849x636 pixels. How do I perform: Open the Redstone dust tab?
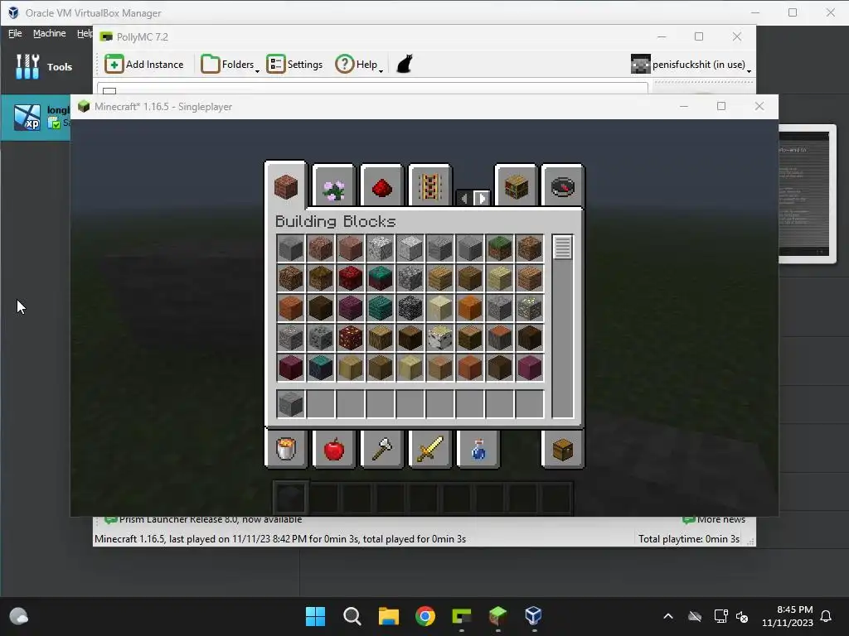coord(381,186)
